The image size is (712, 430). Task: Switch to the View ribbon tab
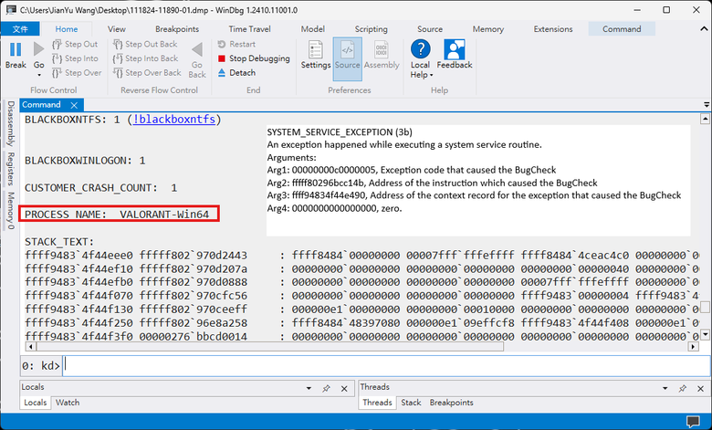117,29
